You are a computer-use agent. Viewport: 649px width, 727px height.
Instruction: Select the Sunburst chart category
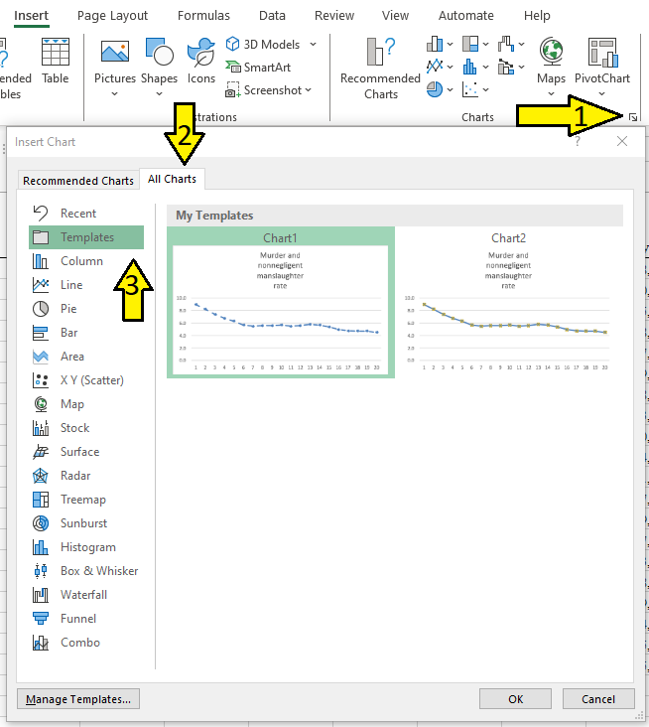pos(83,523)
